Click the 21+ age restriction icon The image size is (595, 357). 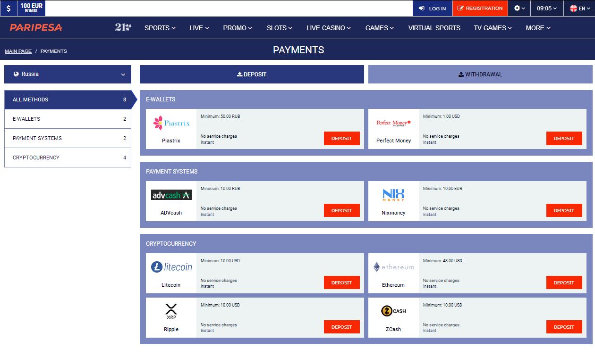[x=123, y=27]
